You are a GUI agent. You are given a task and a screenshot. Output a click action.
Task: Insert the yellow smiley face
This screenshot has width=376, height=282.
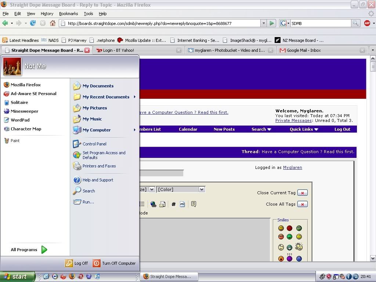(281, 228)
